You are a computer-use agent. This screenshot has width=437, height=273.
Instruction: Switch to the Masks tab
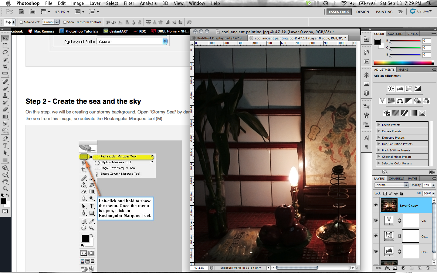point(403,69)
